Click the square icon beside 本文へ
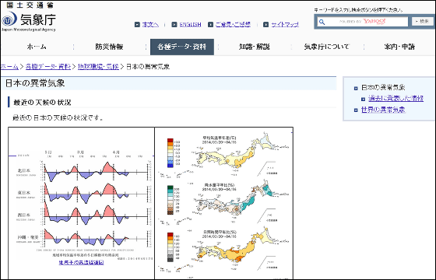 tap(137, 24)
